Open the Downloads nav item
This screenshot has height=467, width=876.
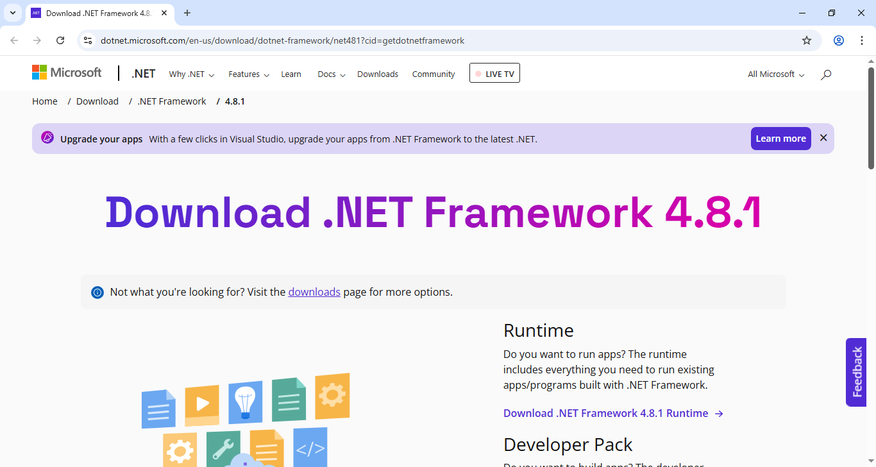click(378, 74)
